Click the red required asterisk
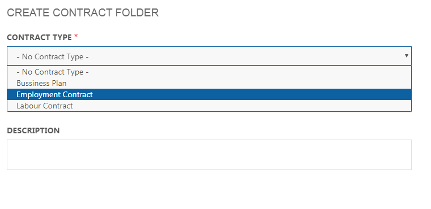431x209 pixels. (x=76, y=36)
